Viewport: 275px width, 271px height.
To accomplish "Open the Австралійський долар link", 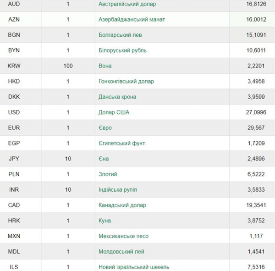I will (x=127, y=4).
